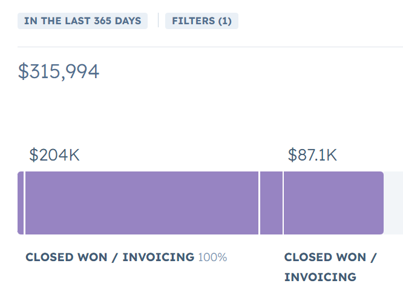This screenshot has width=403, height=289.
Task: Click white divider right of widest segment
Action: click(x=259, y=203)
